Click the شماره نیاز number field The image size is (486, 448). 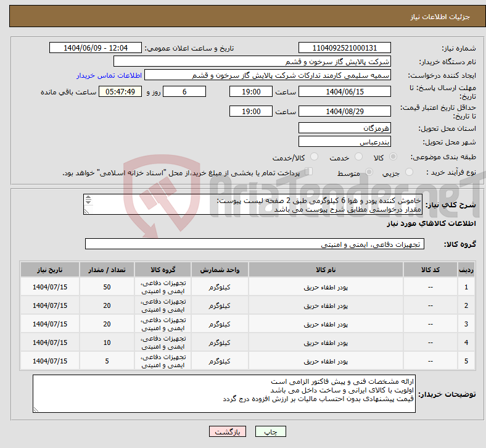(344, 48)
